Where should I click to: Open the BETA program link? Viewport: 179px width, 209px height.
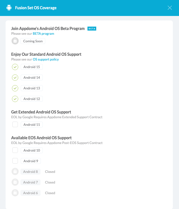coord(43,34)
